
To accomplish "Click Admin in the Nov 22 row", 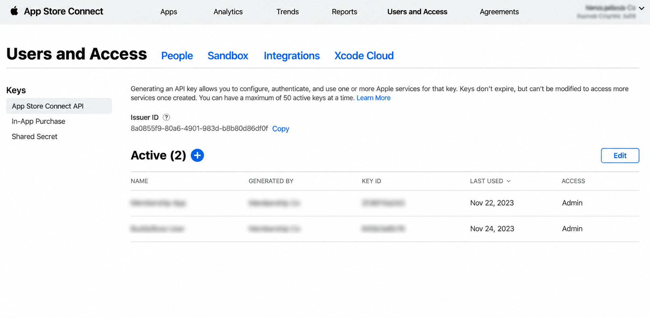I will point(572,203).
